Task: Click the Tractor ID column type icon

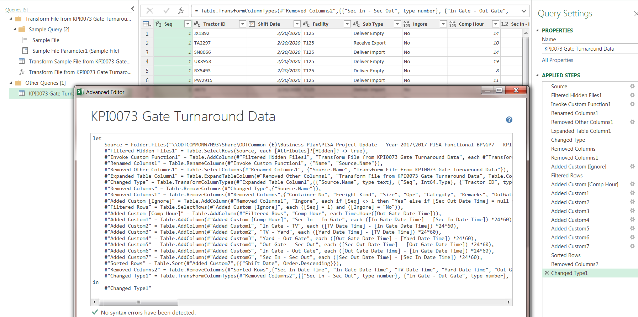Action: tap(197, 24)
